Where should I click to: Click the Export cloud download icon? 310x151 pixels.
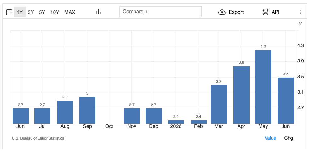[x=222, y=12]
